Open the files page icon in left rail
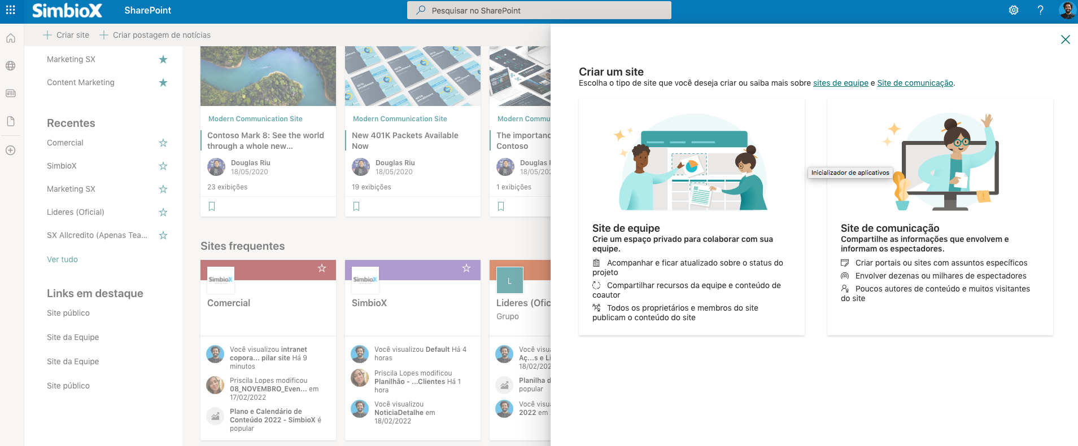The height and width of the screenshot is (446, 1078). coord(11,121)
